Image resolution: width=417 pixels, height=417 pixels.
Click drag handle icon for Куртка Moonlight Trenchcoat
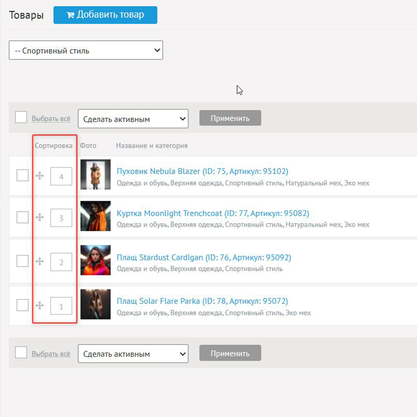point(40,217)
